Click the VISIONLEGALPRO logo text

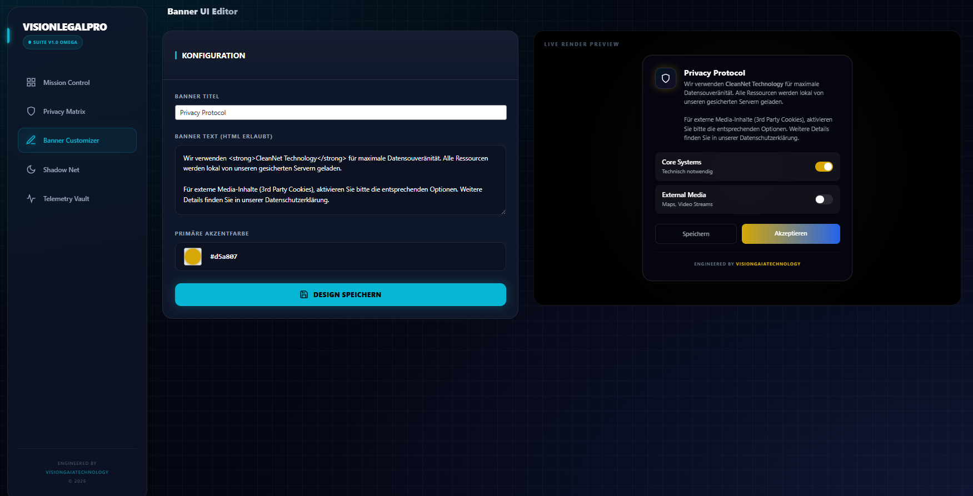[65, 27]
